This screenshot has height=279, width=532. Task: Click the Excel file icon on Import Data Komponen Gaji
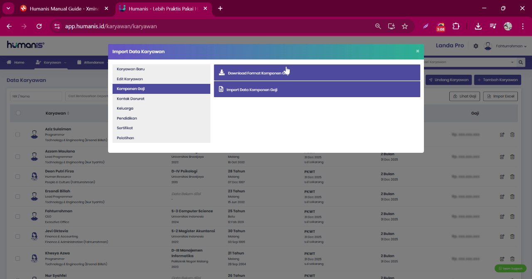point(221,89)
